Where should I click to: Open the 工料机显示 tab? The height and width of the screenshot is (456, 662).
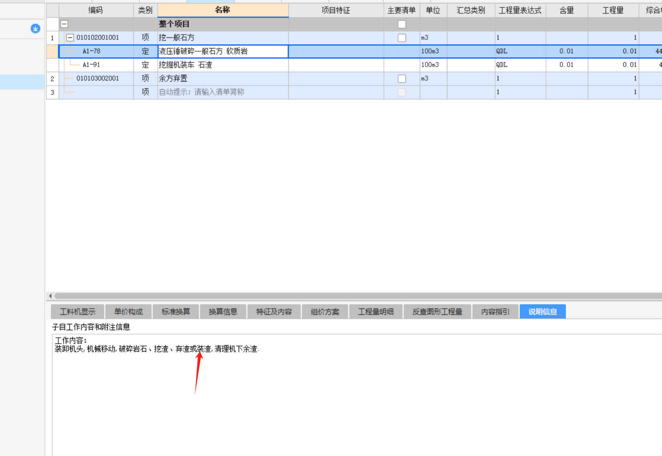coord(78,312)
